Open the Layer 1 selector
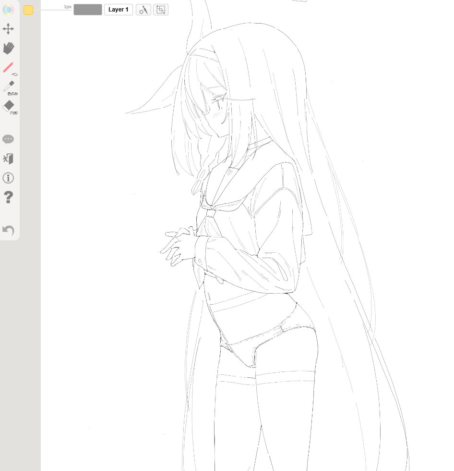This screenshot has width=454, height=471. [x=119, y=10]
